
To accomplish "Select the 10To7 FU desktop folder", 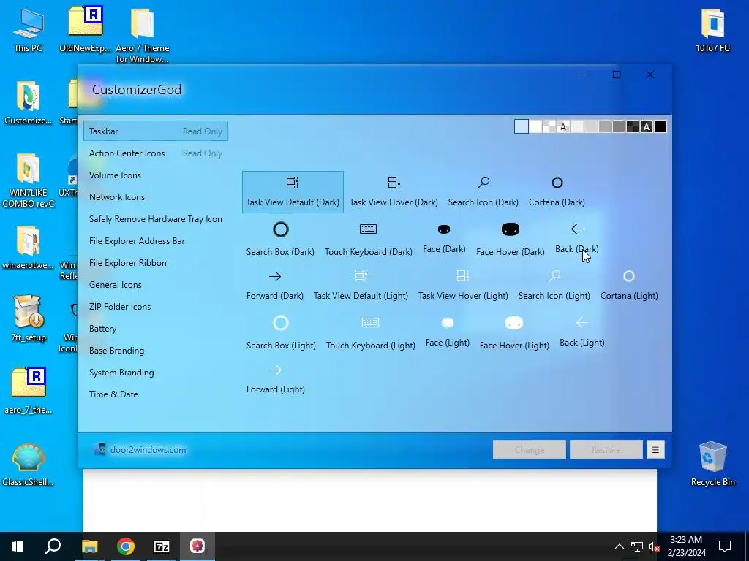I will coord(712,31).
